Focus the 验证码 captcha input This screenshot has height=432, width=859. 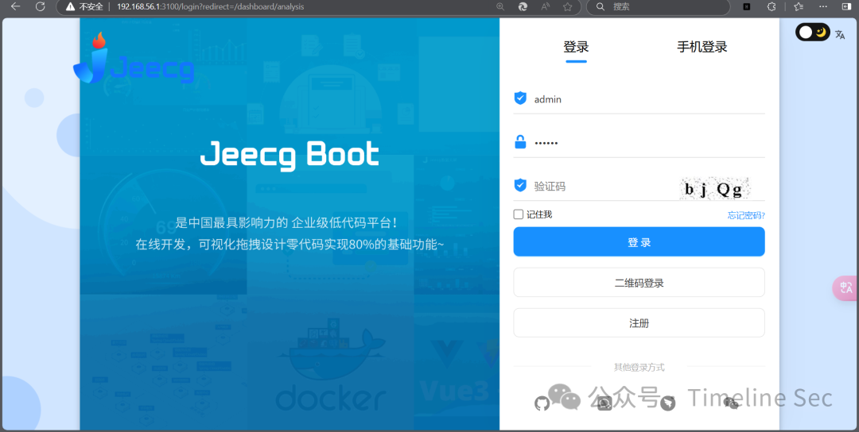pos(594,187)
